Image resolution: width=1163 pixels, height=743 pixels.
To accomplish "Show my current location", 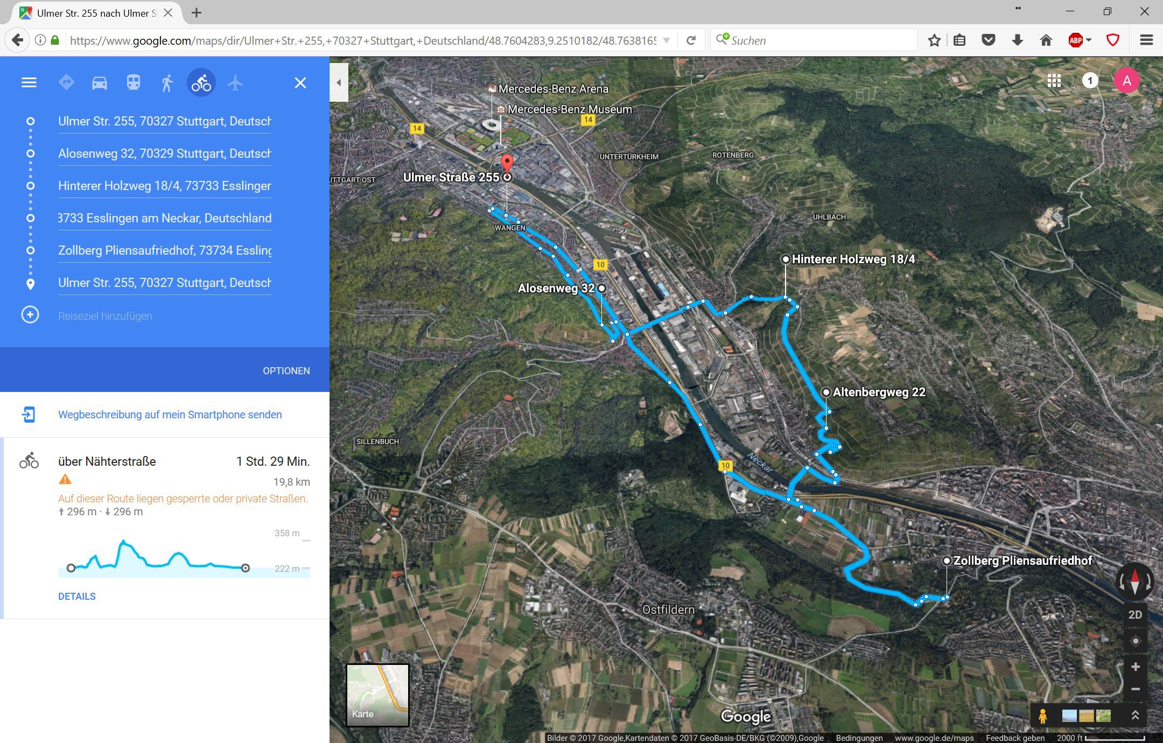I will click(x=1135, y=641).
